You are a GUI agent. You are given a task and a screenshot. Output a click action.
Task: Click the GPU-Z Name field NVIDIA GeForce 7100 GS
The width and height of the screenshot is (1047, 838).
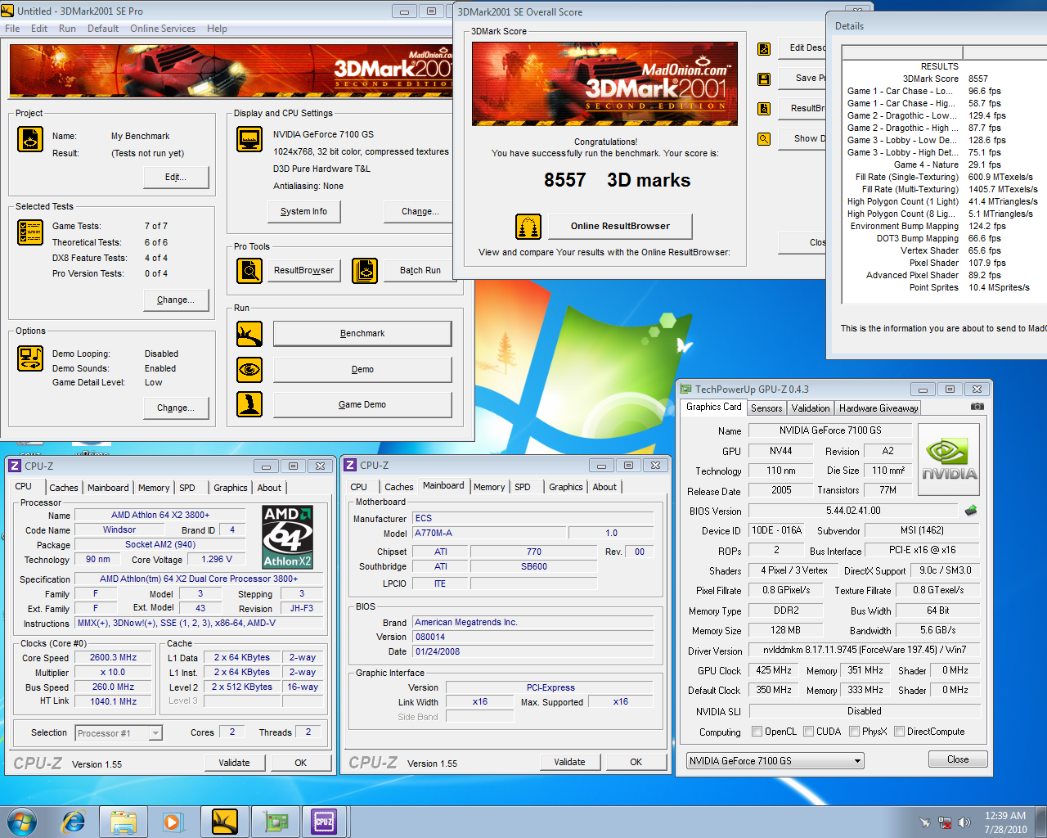click(830, 430)
